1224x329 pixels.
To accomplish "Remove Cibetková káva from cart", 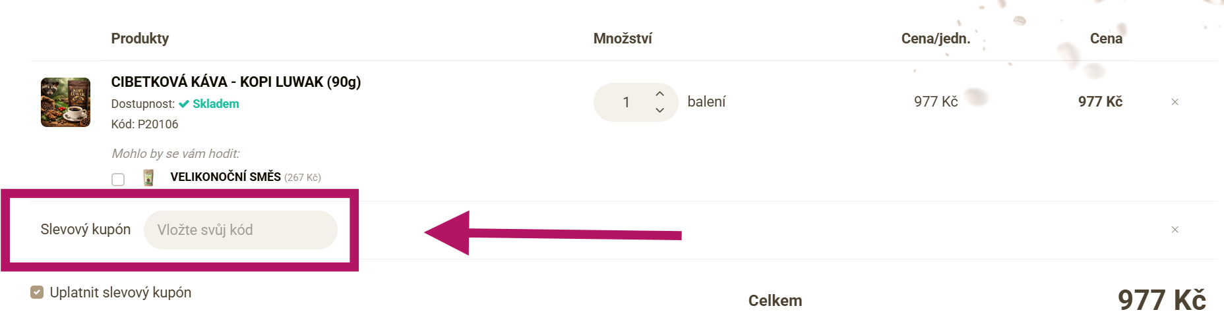I will click(x=1175, y=102).
